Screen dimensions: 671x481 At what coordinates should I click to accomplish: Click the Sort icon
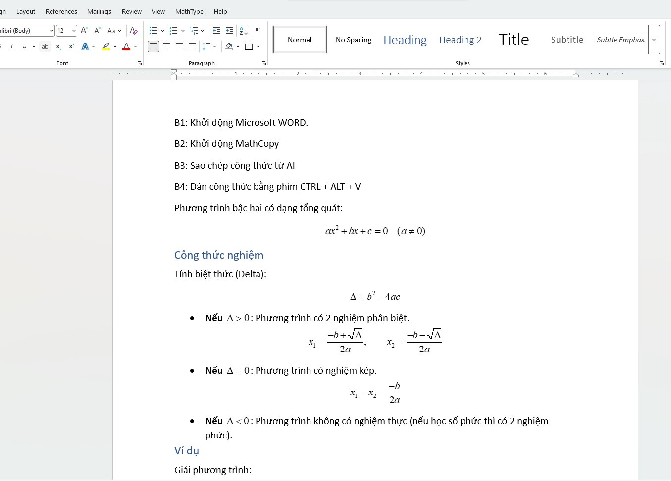pos(243,31)
